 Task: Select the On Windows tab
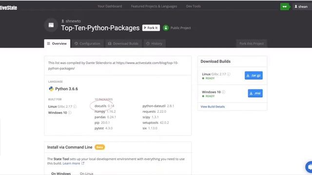(61, 174)
